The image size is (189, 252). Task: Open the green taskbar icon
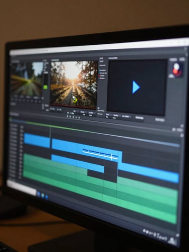(43, 196)
